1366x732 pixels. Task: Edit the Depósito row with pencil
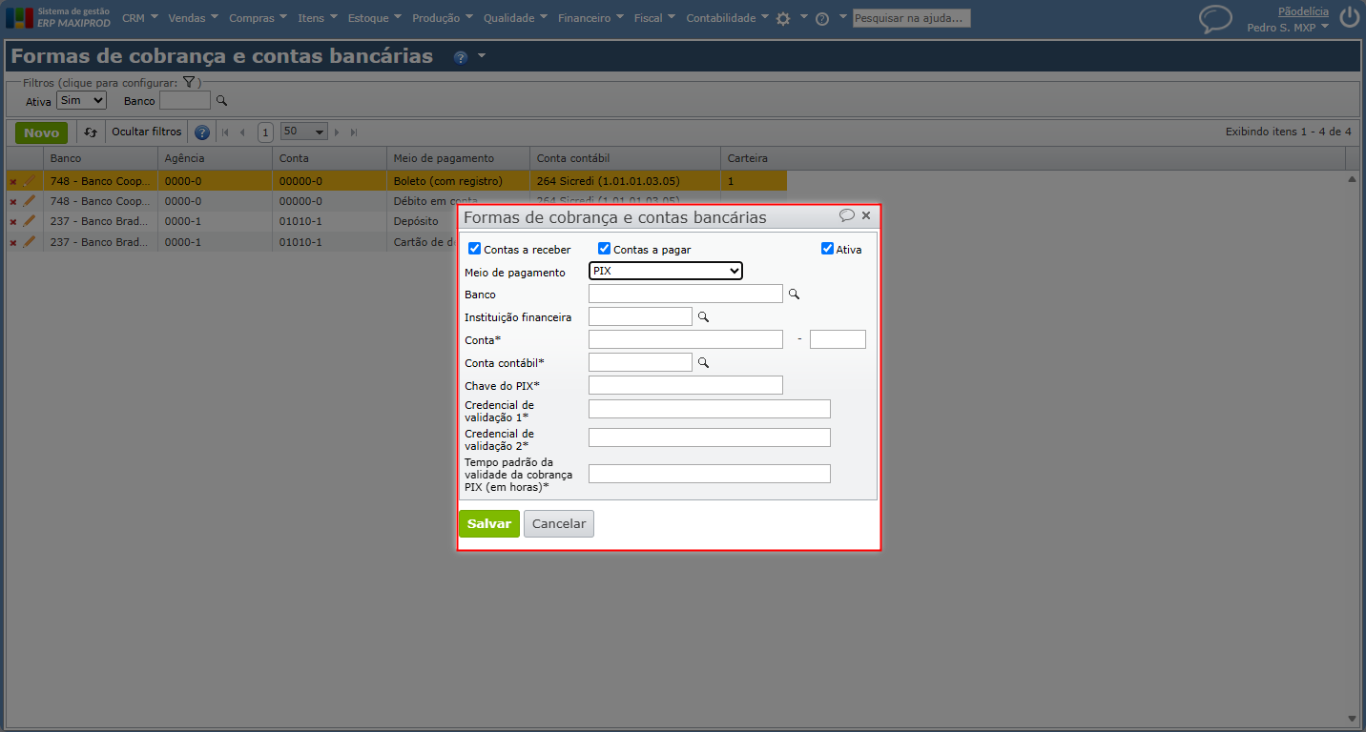click(x=30, y=221)
